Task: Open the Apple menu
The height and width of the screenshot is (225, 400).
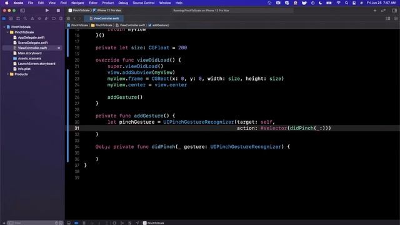Action: pyautogui.click(x=7, y=2)
